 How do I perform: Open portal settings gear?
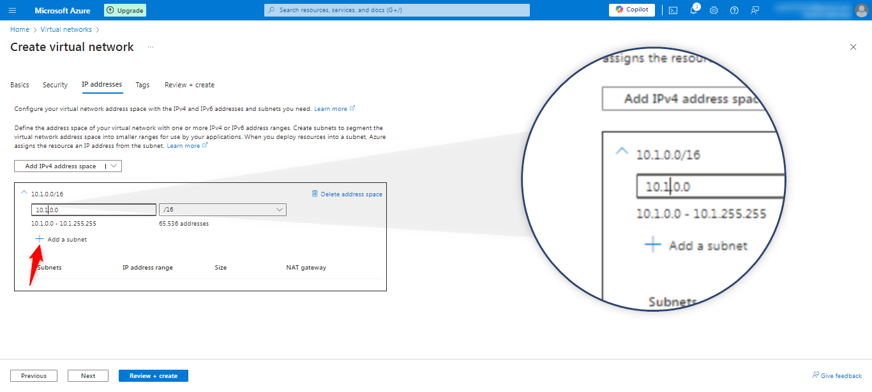pyautogui.click(x=714, y=10)
